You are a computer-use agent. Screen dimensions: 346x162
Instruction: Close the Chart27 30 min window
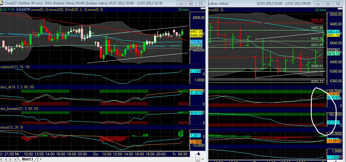tap(201, 3)
